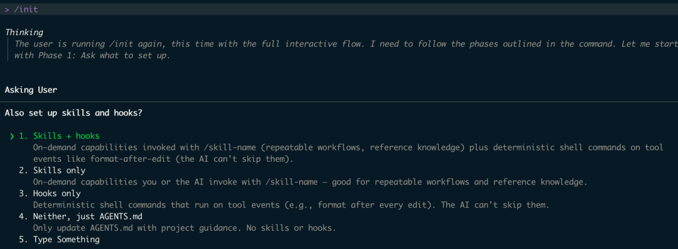Click the 'Also set up skills and hooks?' question
The height and width of the screenshot is (249, 678).
pyautogui.click(x=73, y=114)
